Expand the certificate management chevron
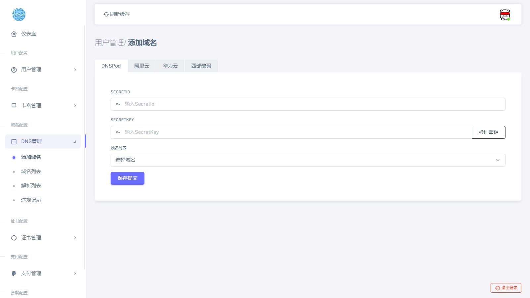The image size is (530, 298). click(x=75, y=238)
